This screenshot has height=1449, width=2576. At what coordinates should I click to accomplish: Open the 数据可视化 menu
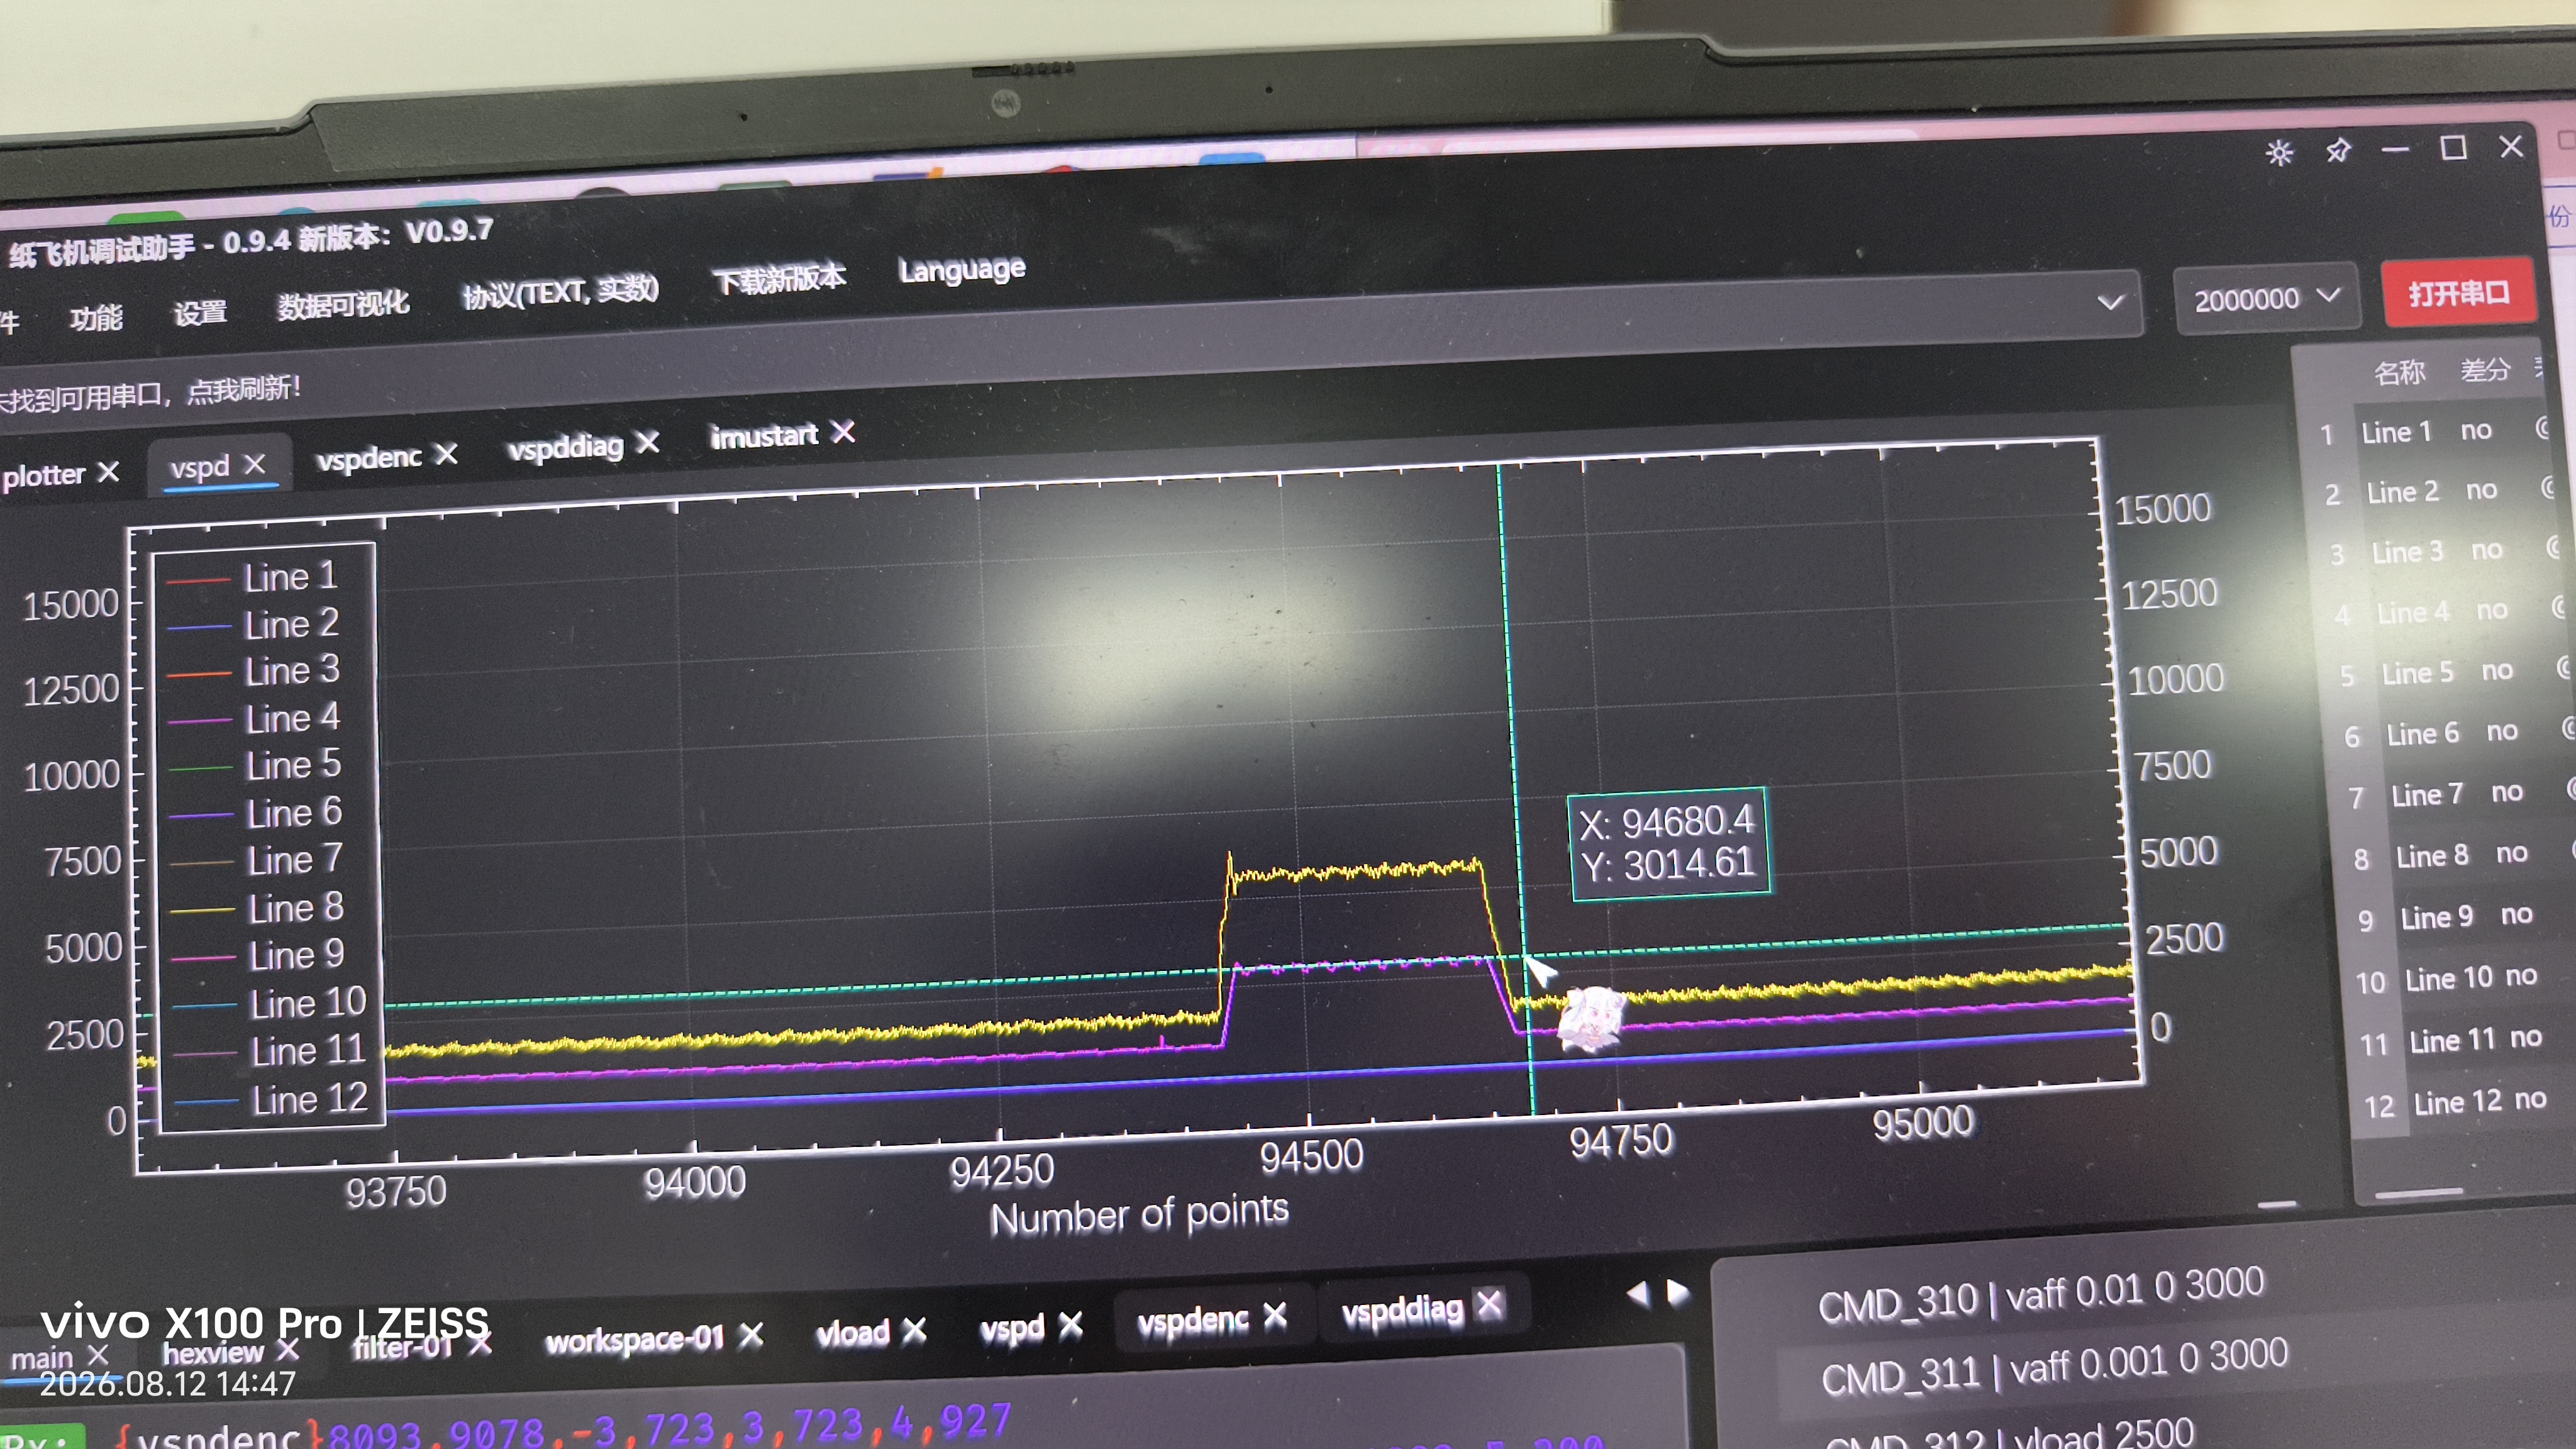tap(343, 305)
